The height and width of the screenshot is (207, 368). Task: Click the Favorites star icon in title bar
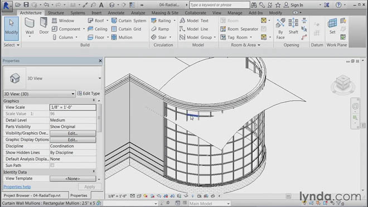click(278, 5)
